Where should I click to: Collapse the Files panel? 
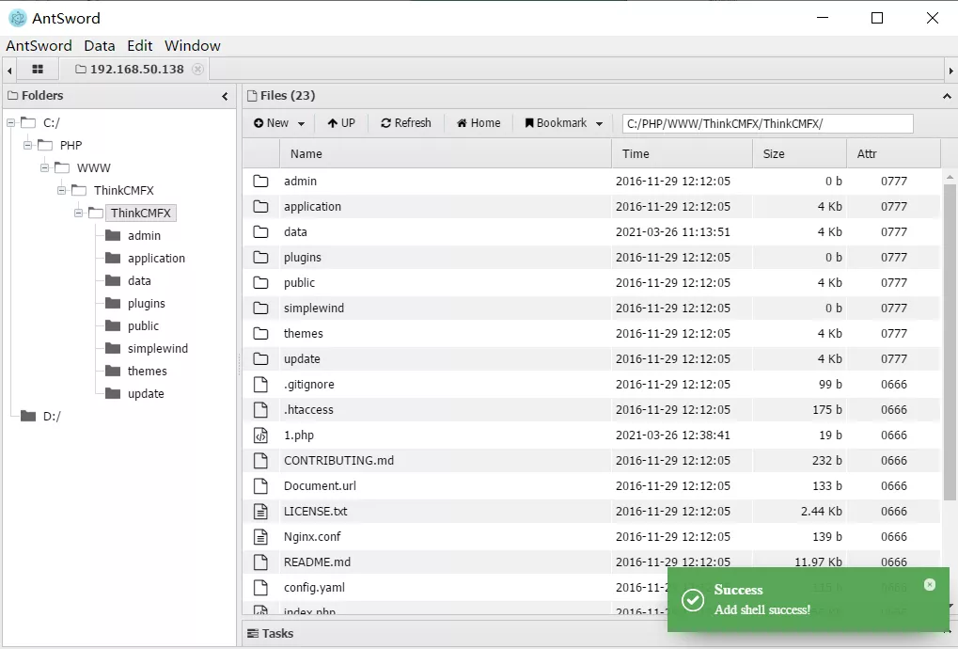[946, 96]
